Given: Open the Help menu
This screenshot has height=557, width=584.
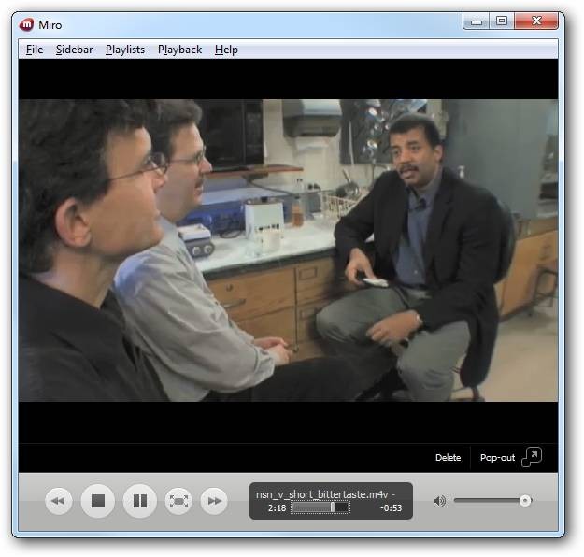Looking at the screenshot, I should click(x=226, y=50).
